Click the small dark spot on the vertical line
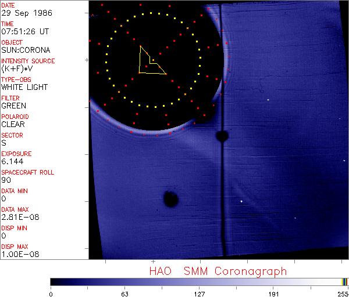 point(222,136)
